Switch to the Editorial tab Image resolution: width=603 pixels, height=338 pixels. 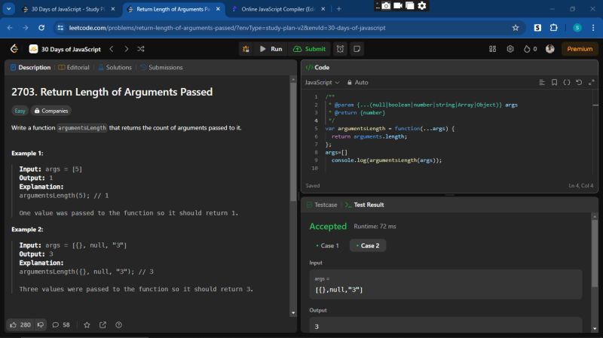[x=74, y=67]
